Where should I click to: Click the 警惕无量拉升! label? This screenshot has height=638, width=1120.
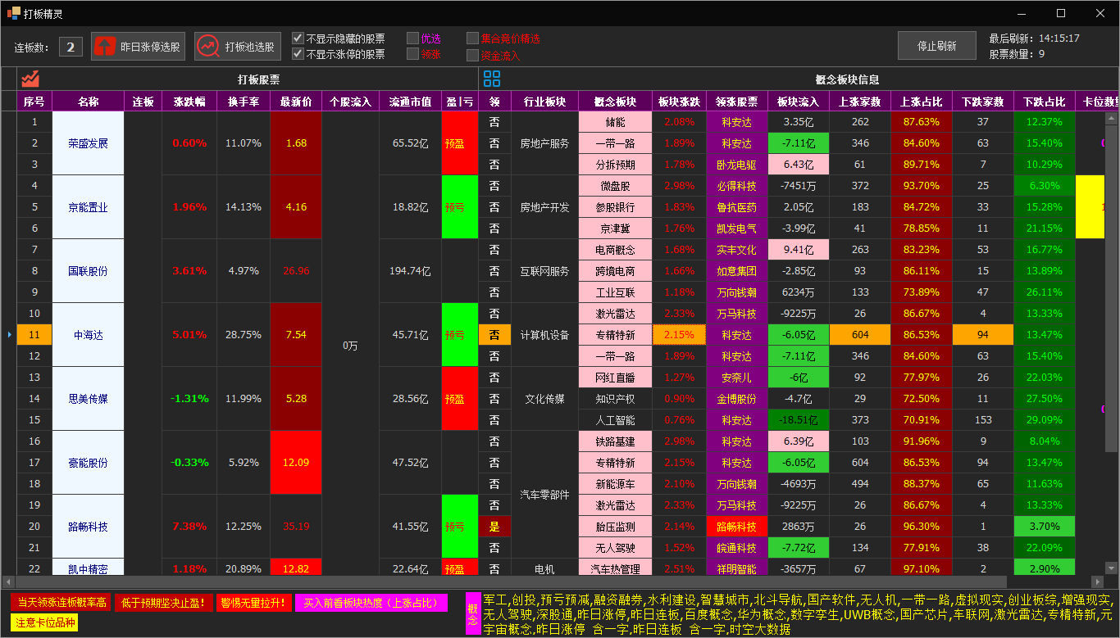[x=254, y=603]
